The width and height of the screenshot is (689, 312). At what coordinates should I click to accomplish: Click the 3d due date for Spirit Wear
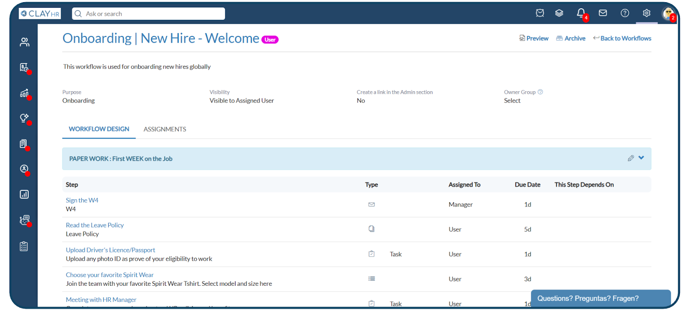click(528, 279)
